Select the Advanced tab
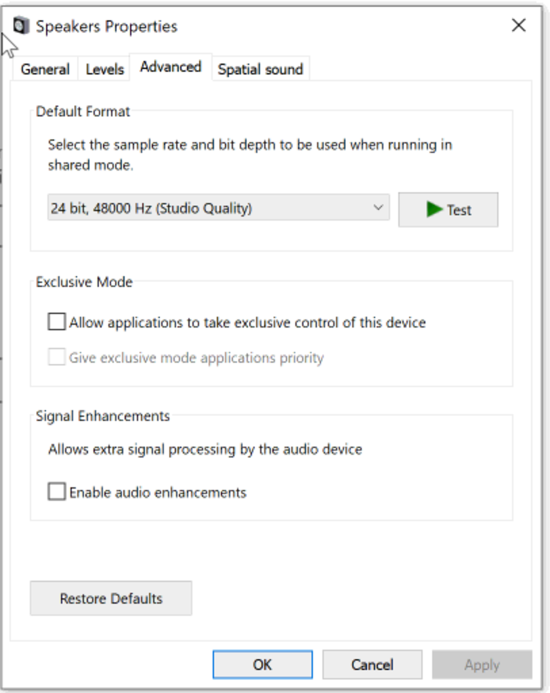The width and height of the screenshot is (550, 693). tap(171, 67)
